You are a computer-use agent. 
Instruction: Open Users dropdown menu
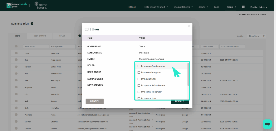point(232,7)
